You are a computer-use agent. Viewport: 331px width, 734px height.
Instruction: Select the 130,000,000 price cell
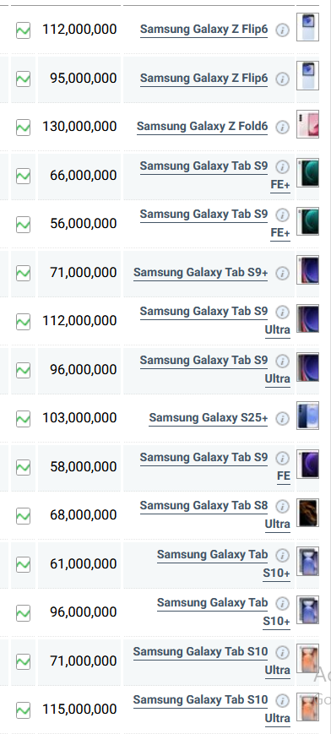click(x=79, y=127)
